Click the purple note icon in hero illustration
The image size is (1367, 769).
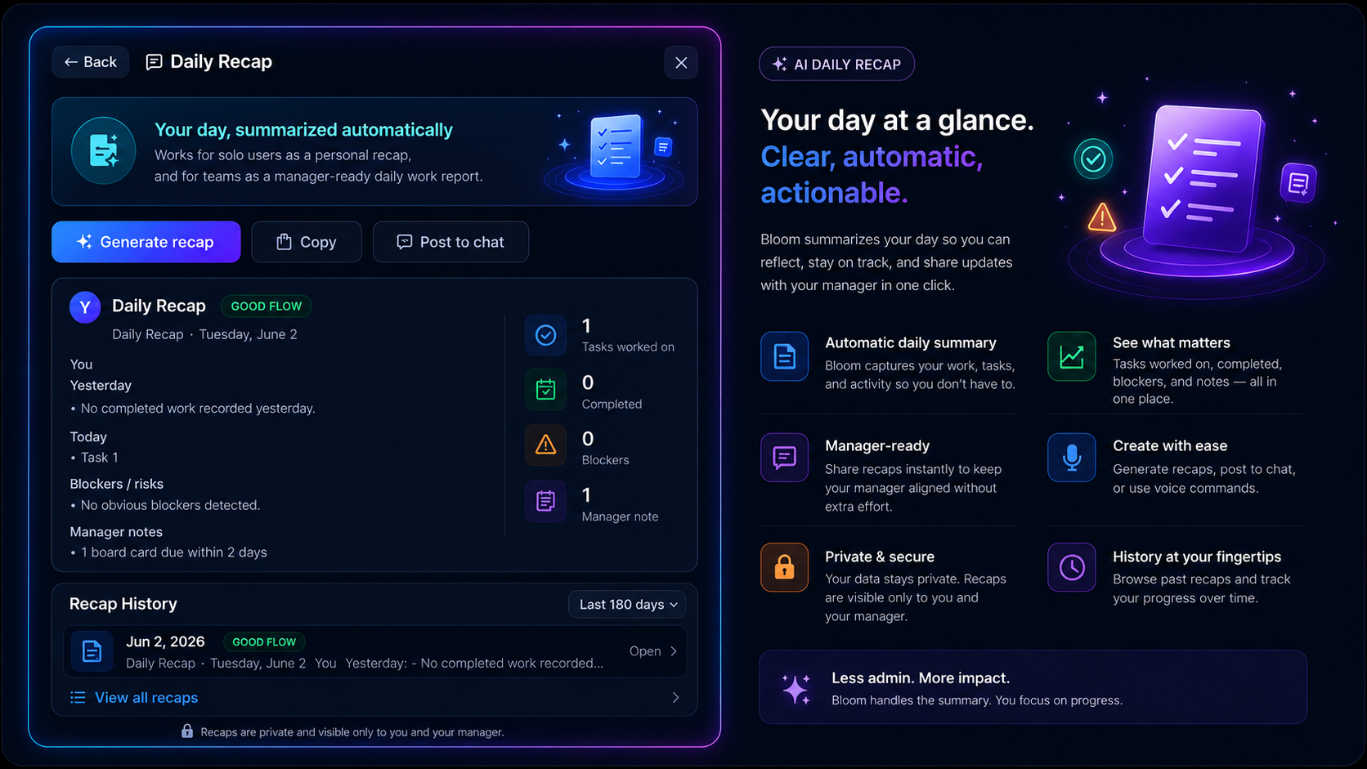(x=1298, y=183)
